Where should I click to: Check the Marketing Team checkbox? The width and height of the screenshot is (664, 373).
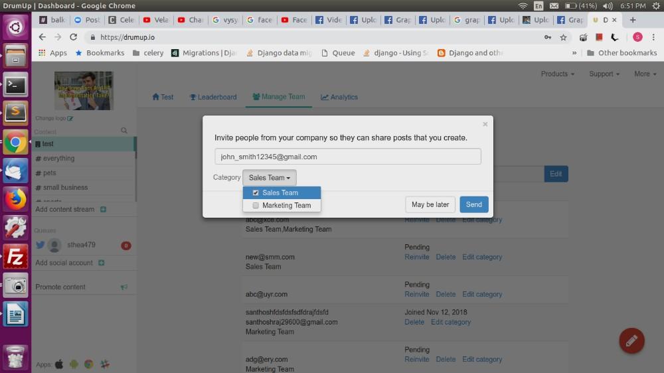pyautogui.click(x=256, y=205)
